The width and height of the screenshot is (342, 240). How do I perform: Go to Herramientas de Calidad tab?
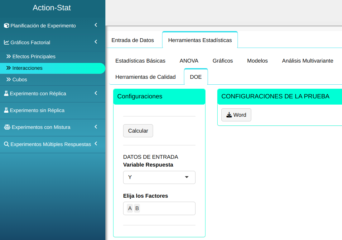click(x=145, y=77)
